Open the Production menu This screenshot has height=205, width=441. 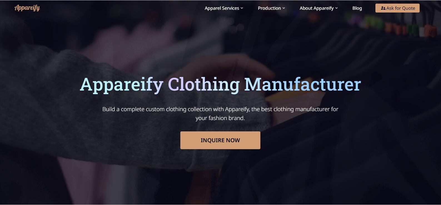(x=271, y=8)
